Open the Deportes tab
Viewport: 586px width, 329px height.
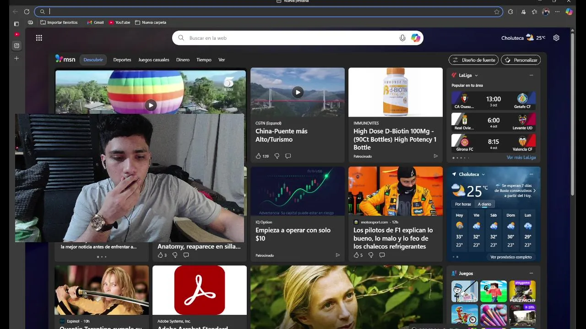122,60
